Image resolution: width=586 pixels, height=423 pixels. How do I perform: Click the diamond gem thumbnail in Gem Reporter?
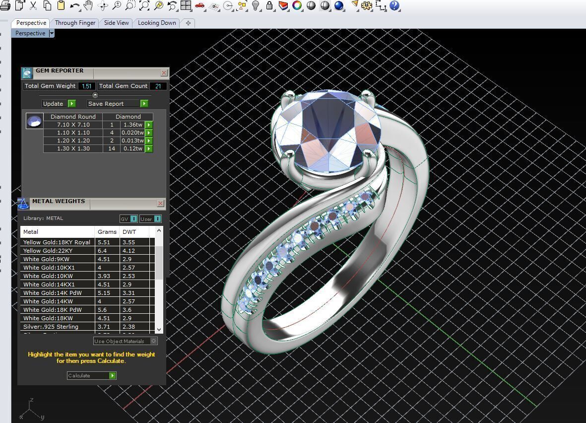point(34,121)
